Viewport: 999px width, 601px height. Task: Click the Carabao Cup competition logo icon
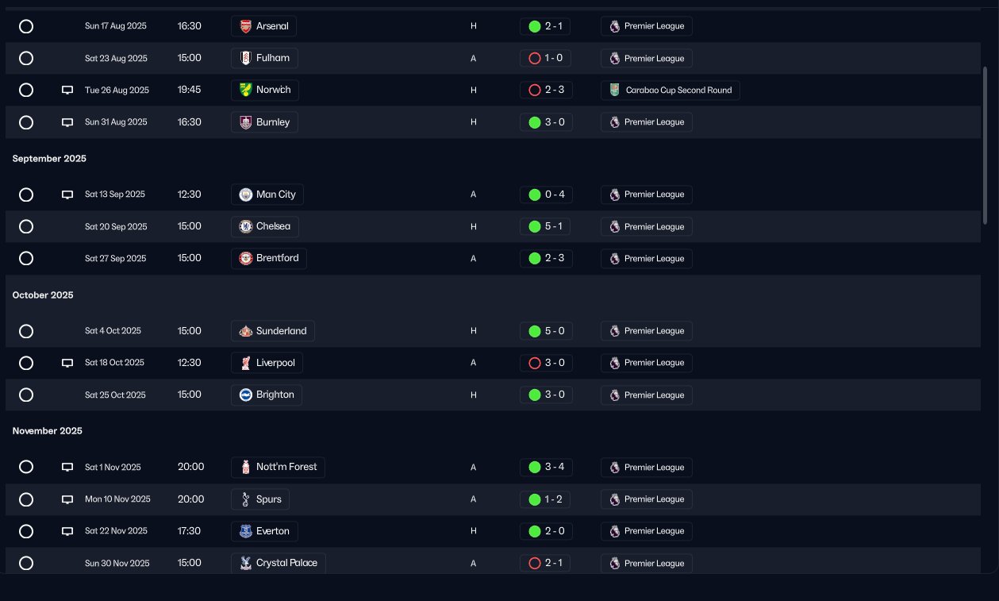coord(614,91)
